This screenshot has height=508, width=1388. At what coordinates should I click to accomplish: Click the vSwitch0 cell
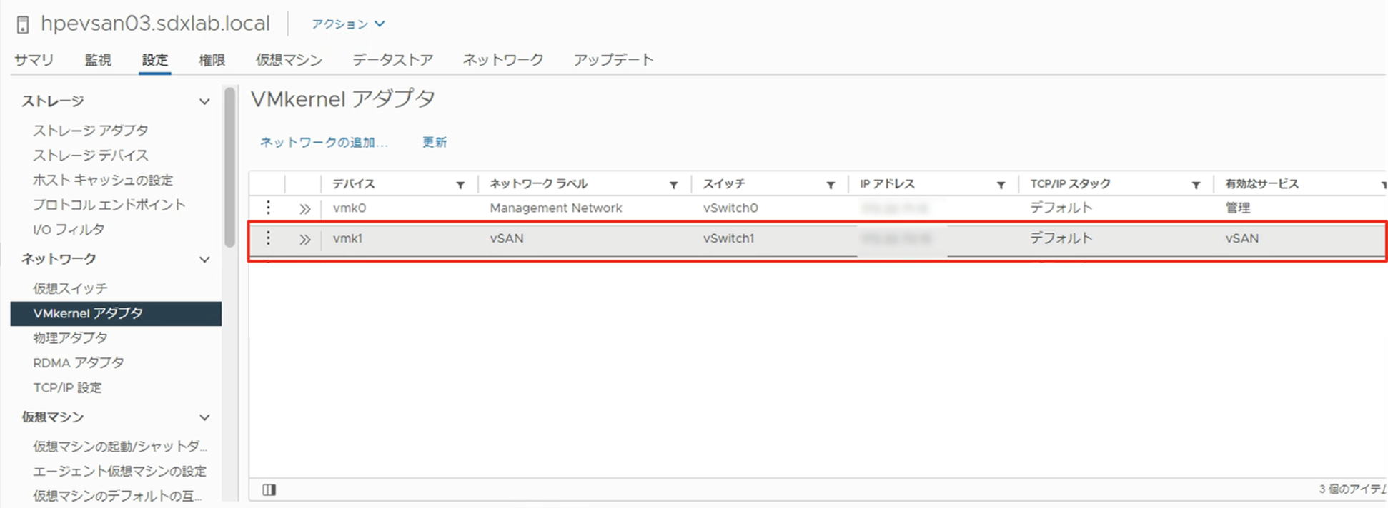click(x=730, y=208)
